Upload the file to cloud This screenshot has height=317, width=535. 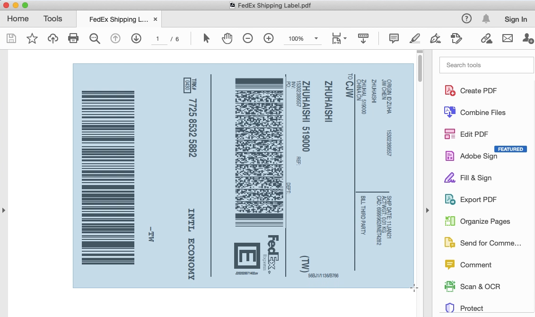pos(53,38)
